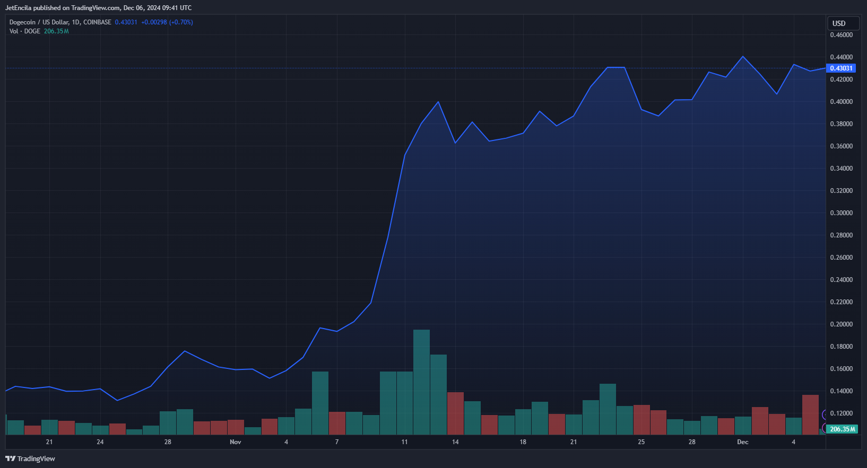Click the green 206.35M volume label

point(842,429)
